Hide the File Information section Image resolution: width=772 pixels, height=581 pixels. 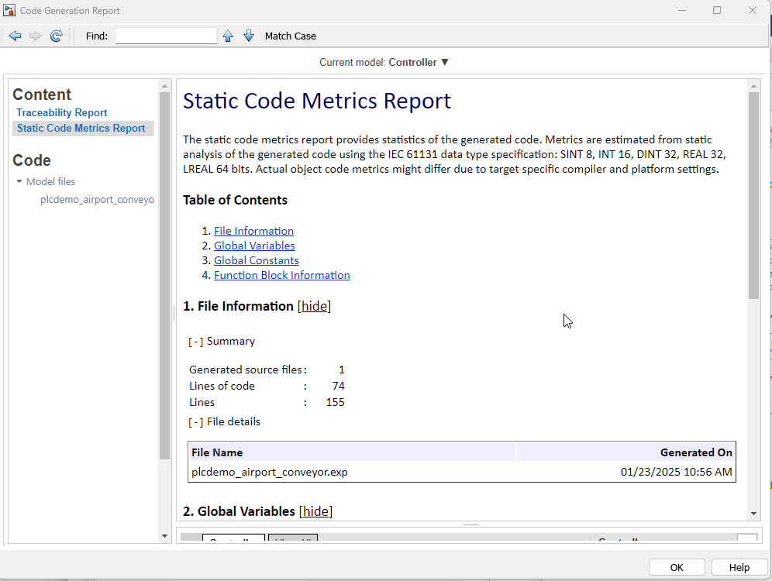(x=314, y=306)
